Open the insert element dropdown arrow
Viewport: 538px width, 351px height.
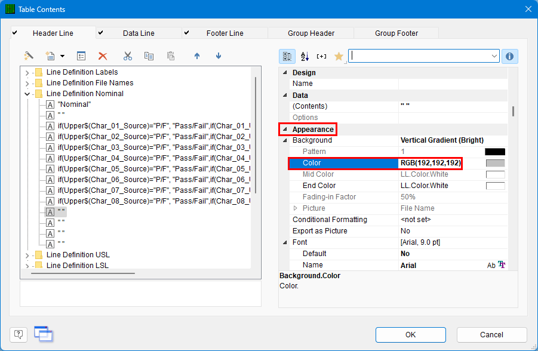coord(62,56)
